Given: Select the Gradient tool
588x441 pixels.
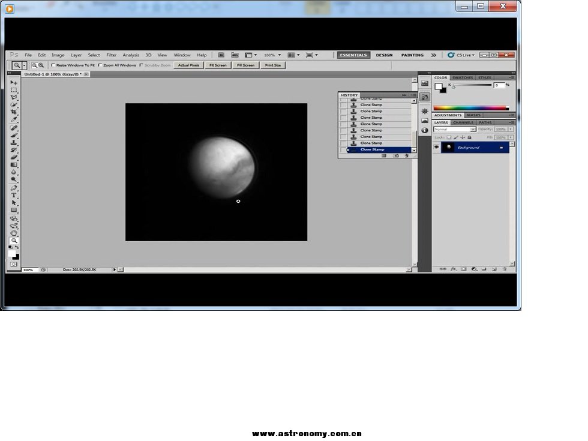Looking at the screenshot, I should [14, 164].
